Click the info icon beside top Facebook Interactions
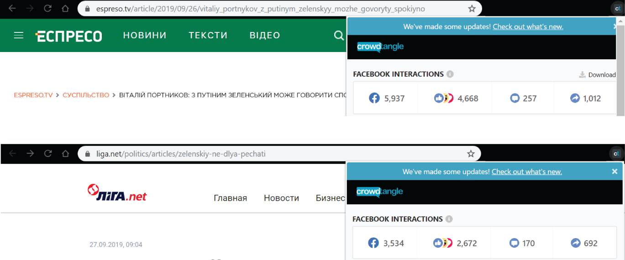This screenshot has height=260, width=625. point(450,74)
